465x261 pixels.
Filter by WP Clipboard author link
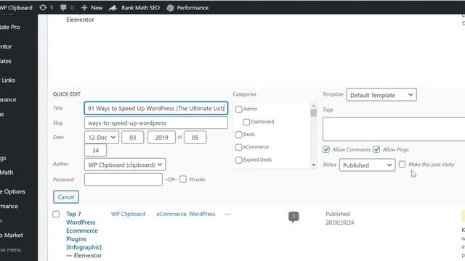(x=128, y=214)
